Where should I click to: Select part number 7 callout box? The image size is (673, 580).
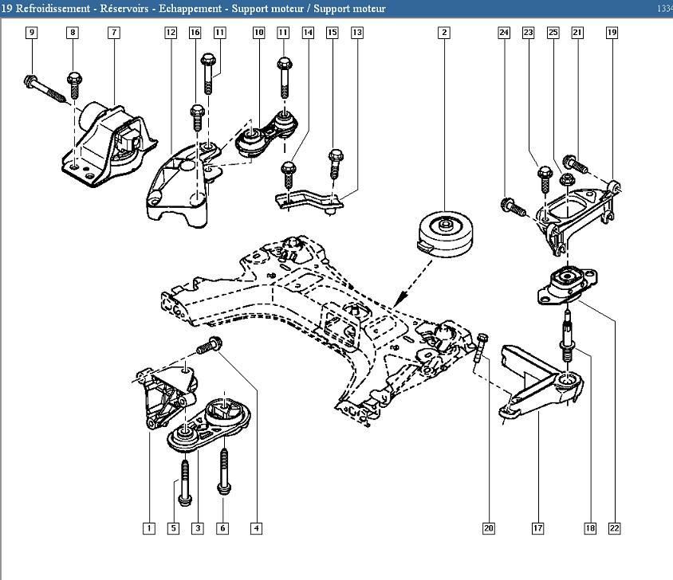(x=114, y=33)
